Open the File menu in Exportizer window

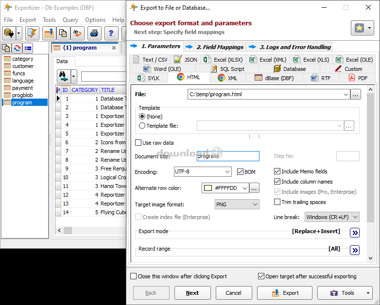click(x=8, y=20)
